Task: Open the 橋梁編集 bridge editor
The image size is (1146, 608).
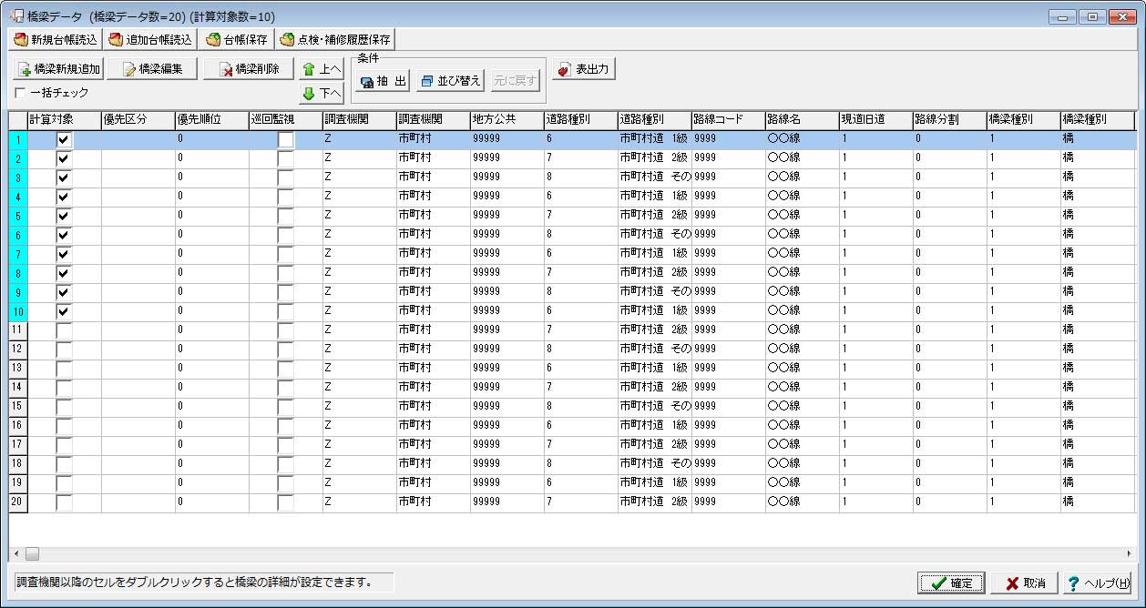Action: [152, 69]
